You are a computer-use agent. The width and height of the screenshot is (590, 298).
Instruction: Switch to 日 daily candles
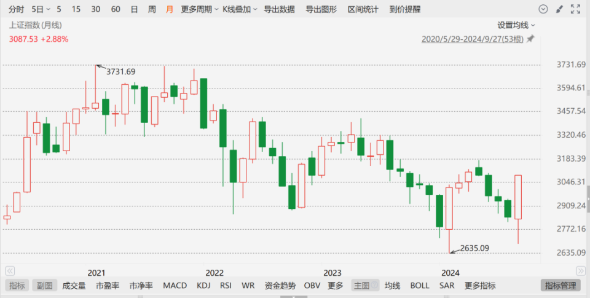click(134, 9)
